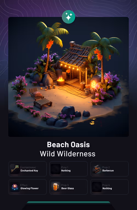137x210 pixels.
Task: Open the Enchantment Enchanted Key card
Action: [x=27, y=169]
